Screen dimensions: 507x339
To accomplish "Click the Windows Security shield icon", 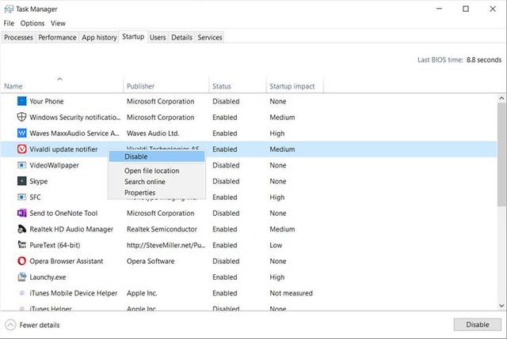I will tap(21, 117).
